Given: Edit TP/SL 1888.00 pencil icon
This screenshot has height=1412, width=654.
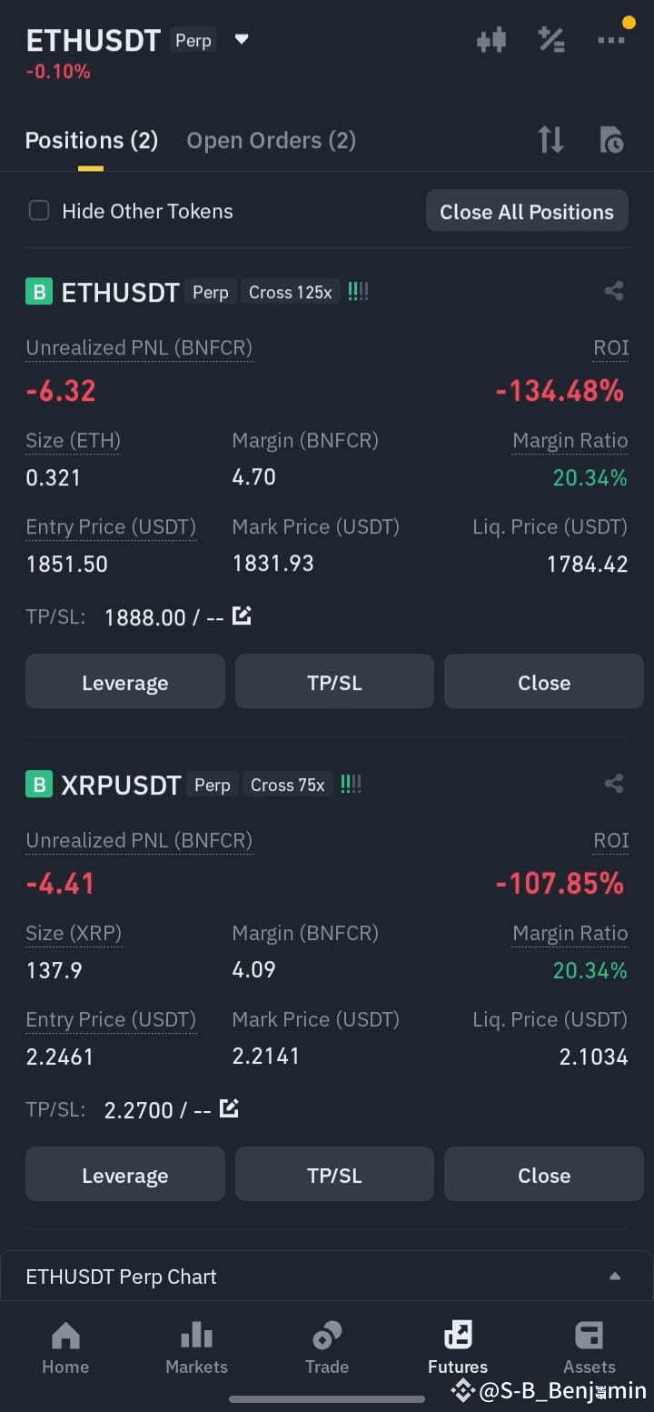Looking at the screenshot, I should coord(242,616).
